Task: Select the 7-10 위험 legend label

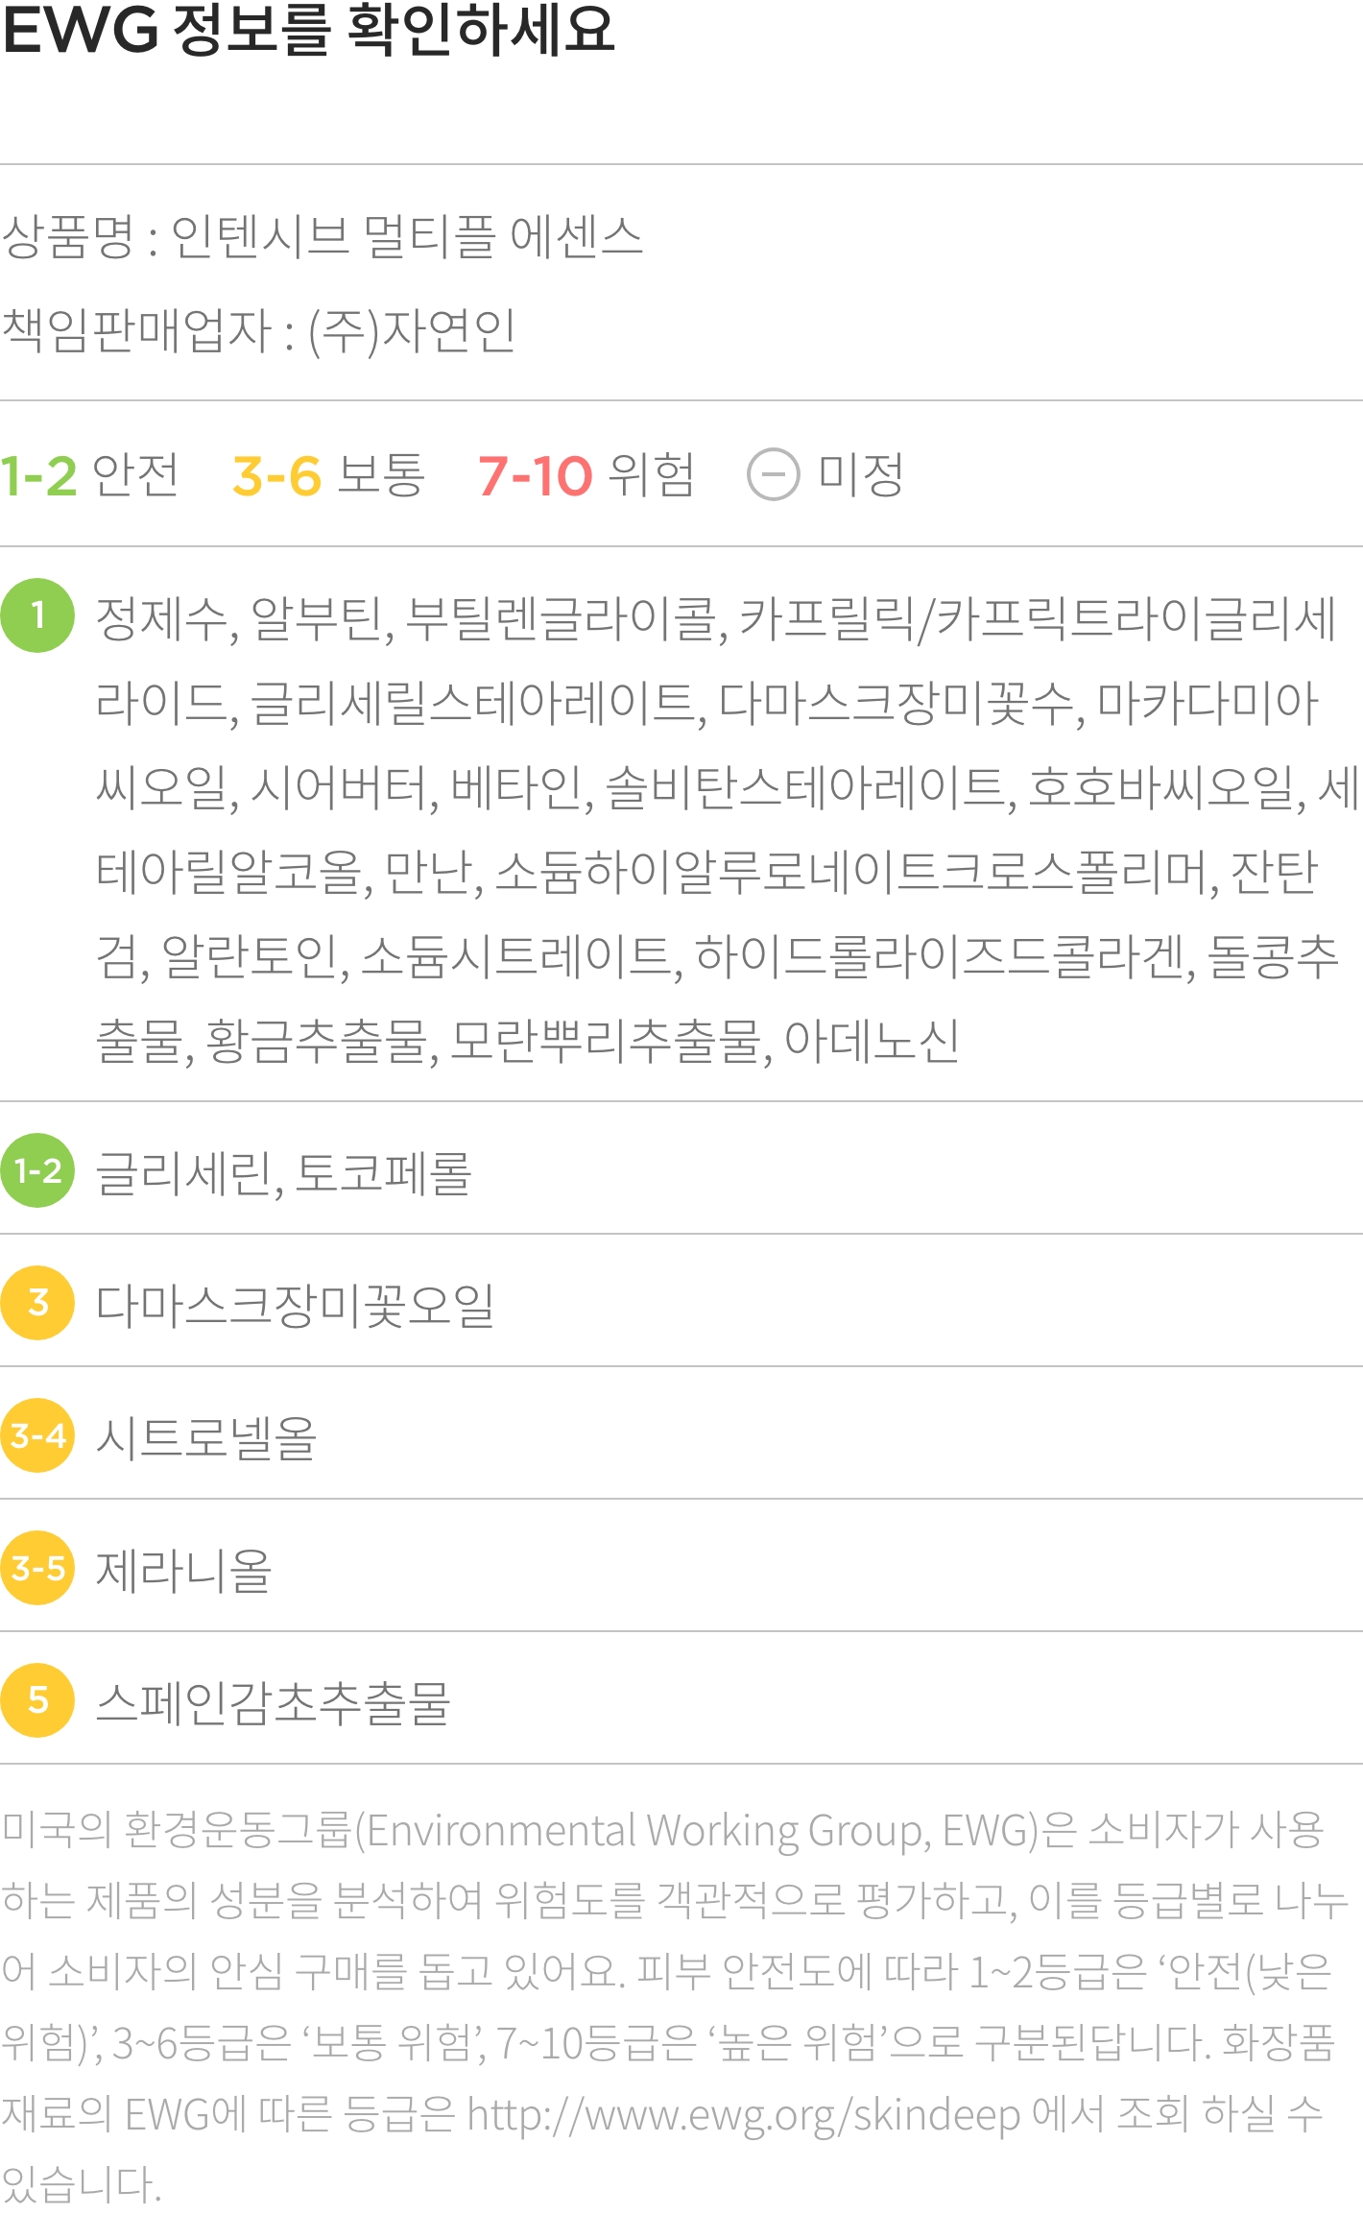Action: tap(586, 474)
